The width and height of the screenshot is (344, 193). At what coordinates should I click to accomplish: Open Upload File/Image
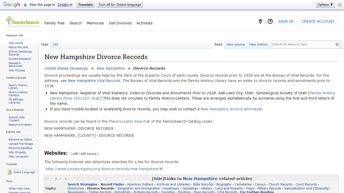tap(21, 144)
